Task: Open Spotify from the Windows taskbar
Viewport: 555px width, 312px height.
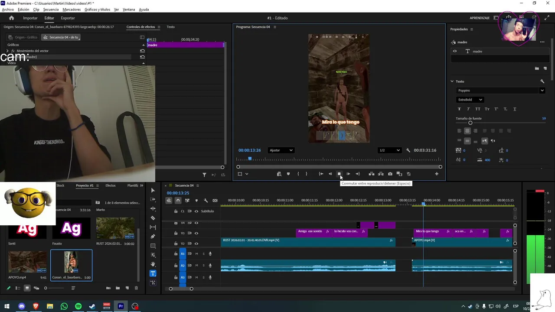Action: [78, 306]
